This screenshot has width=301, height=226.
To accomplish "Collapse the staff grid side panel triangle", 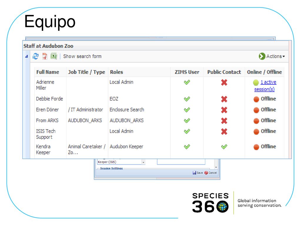I will 26,56.
